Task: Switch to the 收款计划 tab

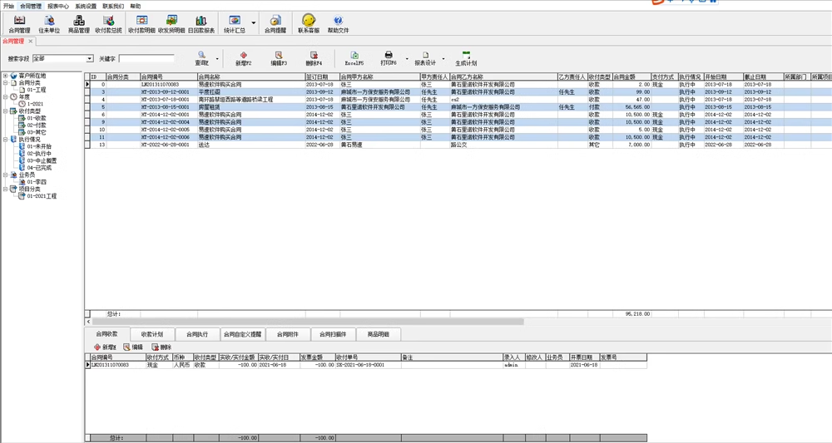Action: point(151,334)
